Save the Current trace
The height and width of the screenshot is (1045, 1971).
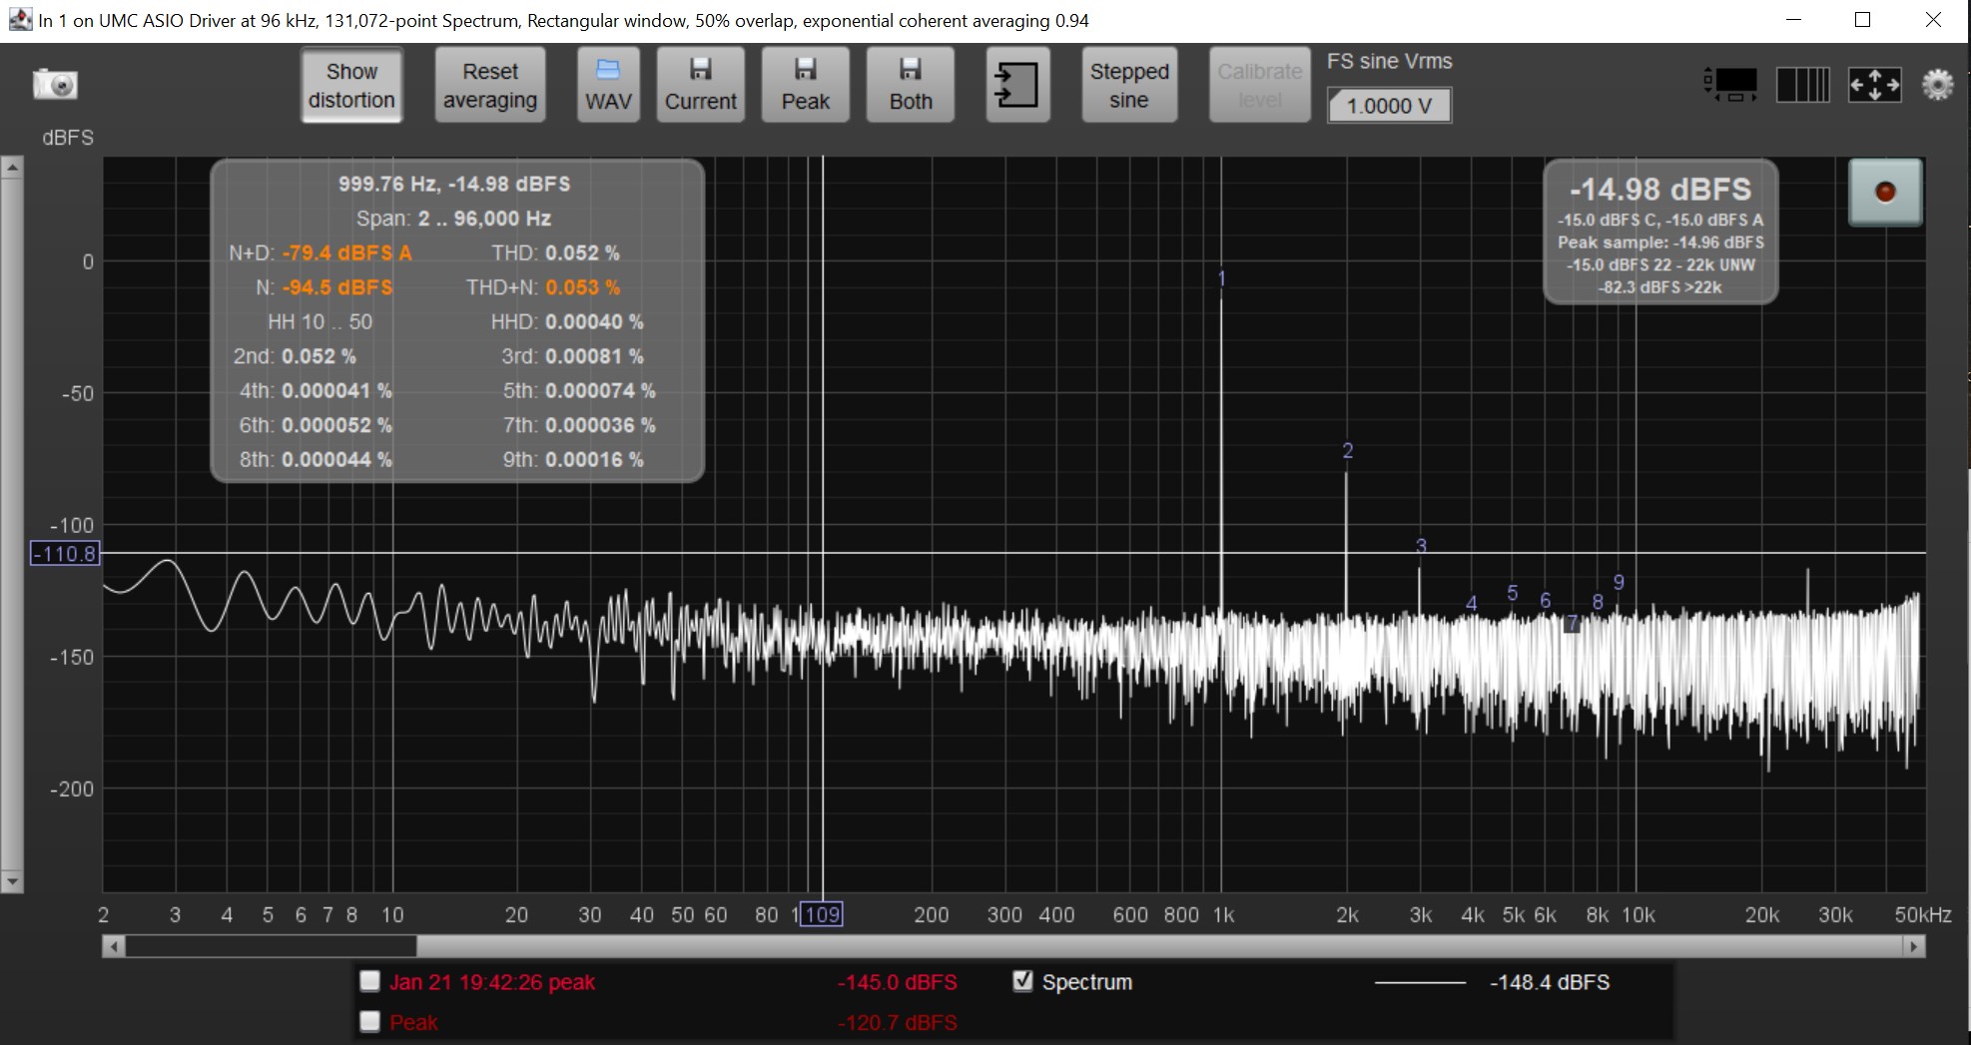[701, 86]
